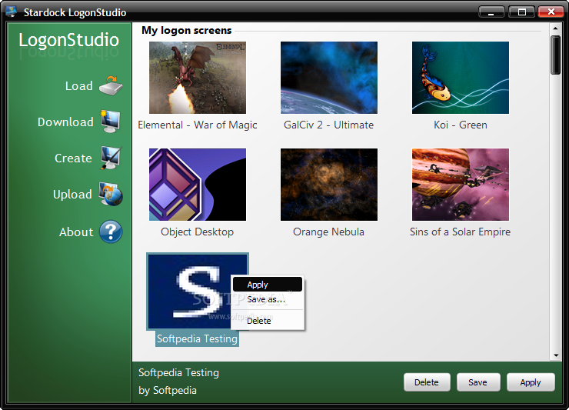Screen dimensions: 569x410
Task: Click the scrollbar up arrow
Action: [556, 28]
